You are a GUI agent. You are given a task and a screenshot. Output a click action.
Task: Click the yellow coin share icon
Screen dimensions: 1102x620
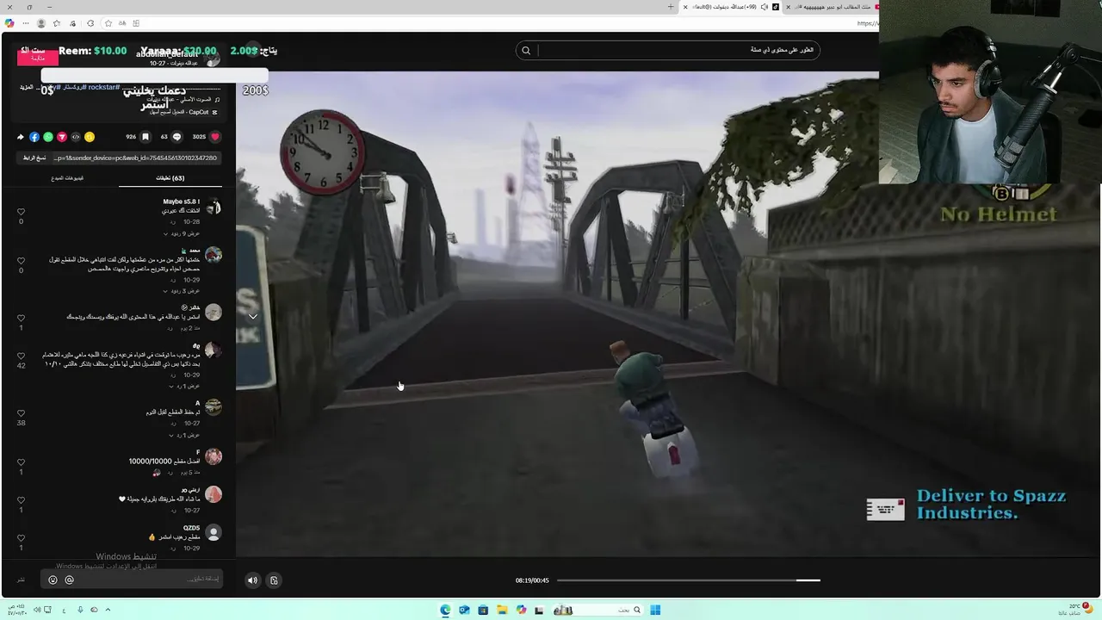coord(90,136)
